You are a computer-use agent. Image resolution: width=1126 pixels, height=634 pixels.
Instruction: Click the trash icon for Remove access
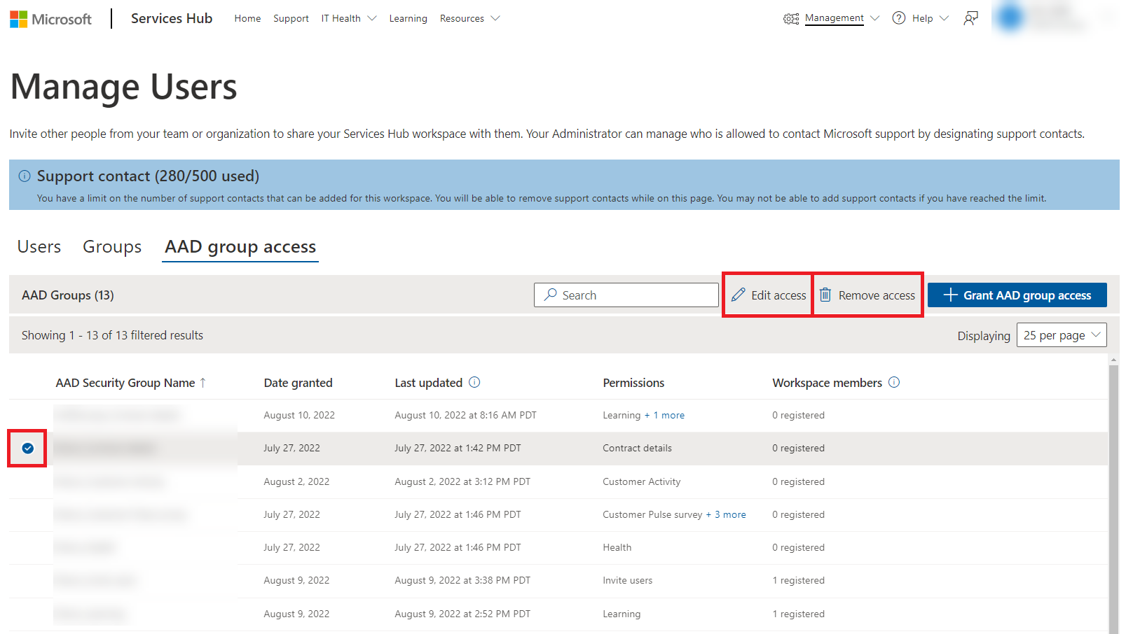point(825,295)
